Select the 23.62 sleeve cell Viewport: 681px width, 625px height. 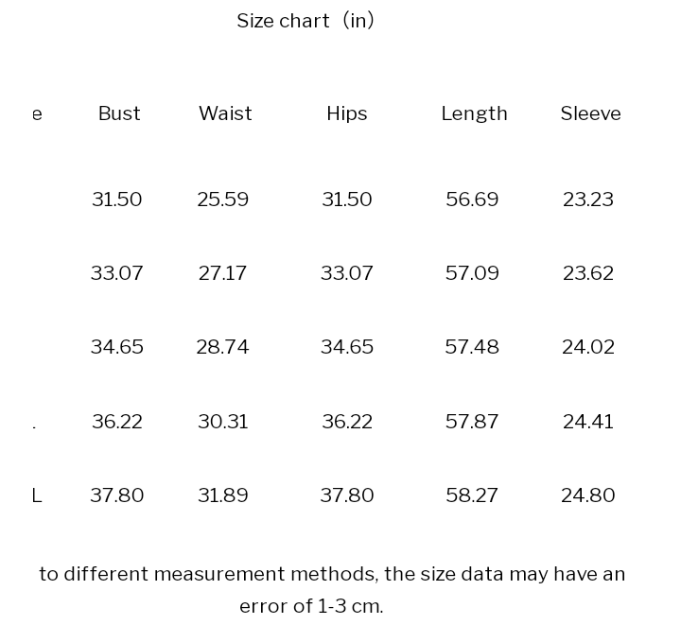(x=588, y=273)
